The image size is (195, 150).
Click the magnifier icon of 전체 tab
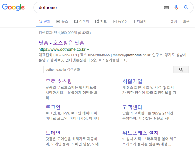tap(40, 21)
